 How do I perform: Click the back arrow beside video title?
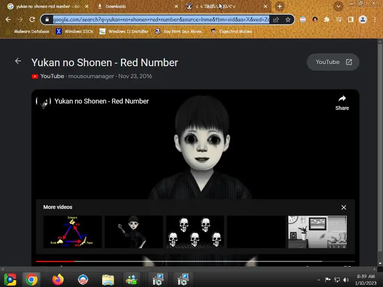point(18,61)
